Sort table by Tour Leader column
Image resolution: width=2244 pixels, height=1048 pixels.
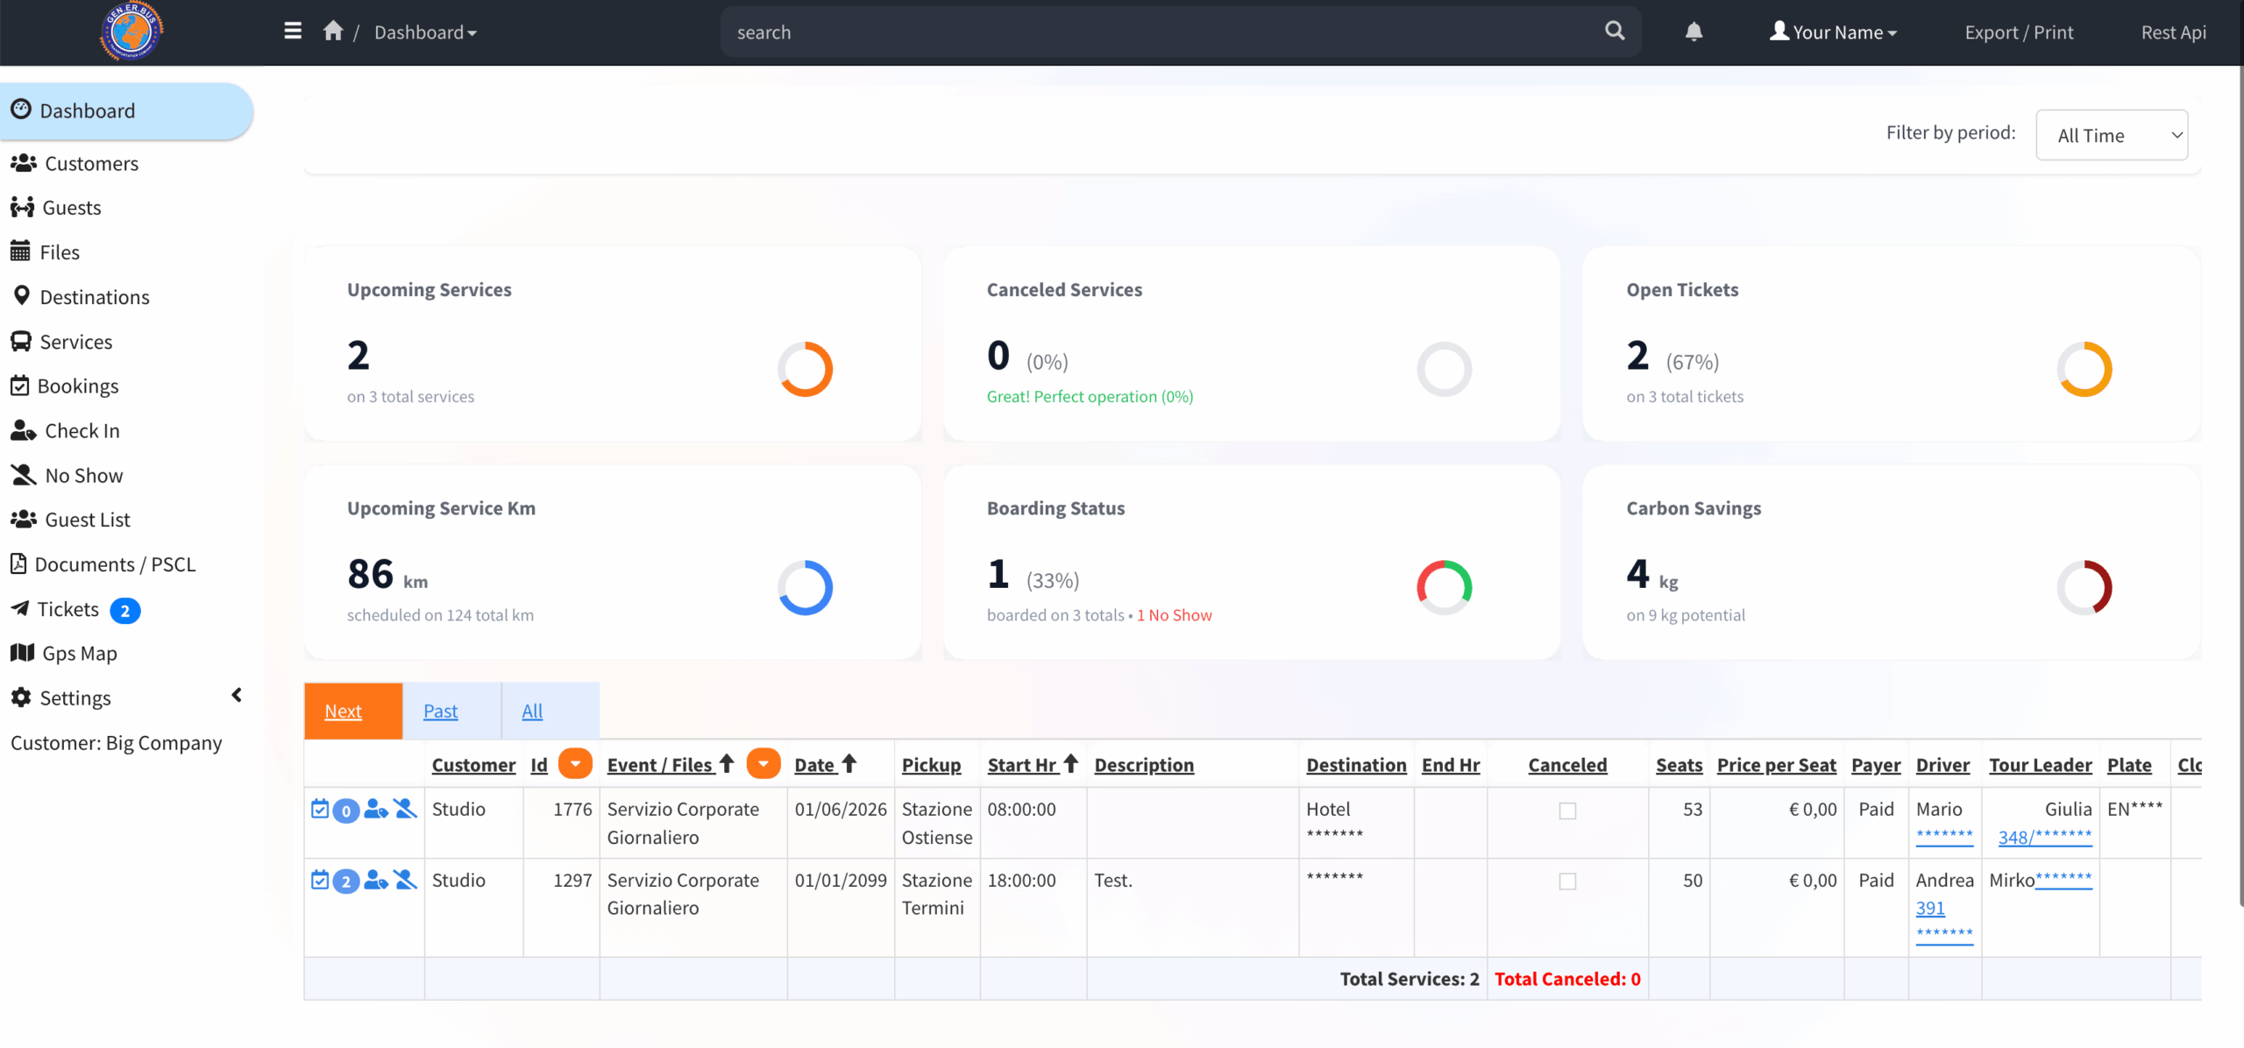[x=2040, y=765]
